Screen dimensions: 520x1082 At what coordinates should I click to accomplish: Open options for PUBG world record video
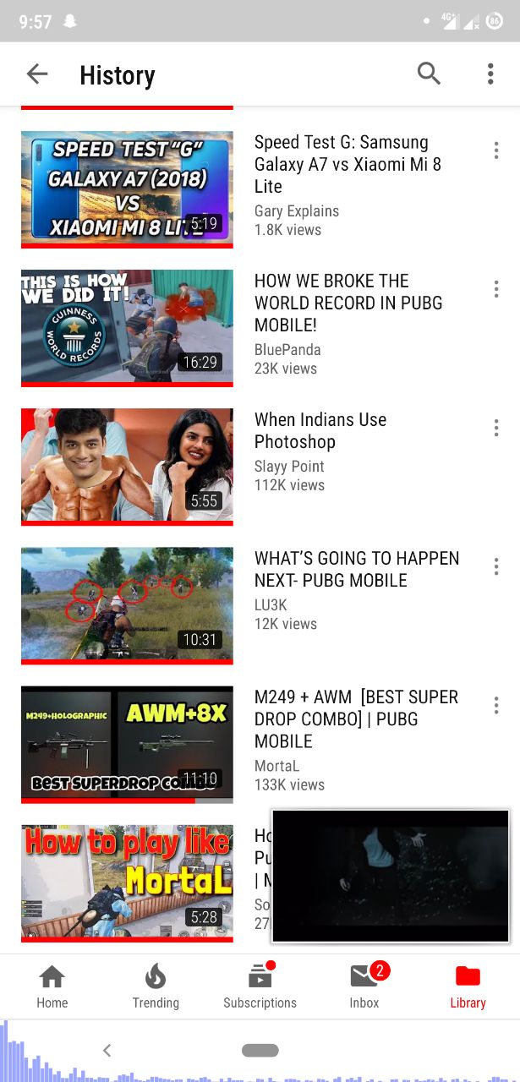tap(496, 289)
